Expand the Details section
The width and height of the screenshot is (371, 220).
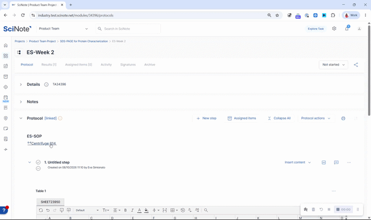[21, 85]
